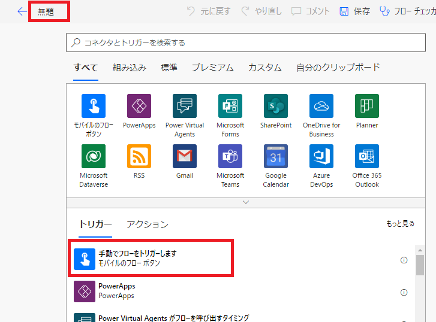This screenshot has width=436, height=322.
Task: Open the 自分のクリップボード tab
Action: (x=338, y=68)
